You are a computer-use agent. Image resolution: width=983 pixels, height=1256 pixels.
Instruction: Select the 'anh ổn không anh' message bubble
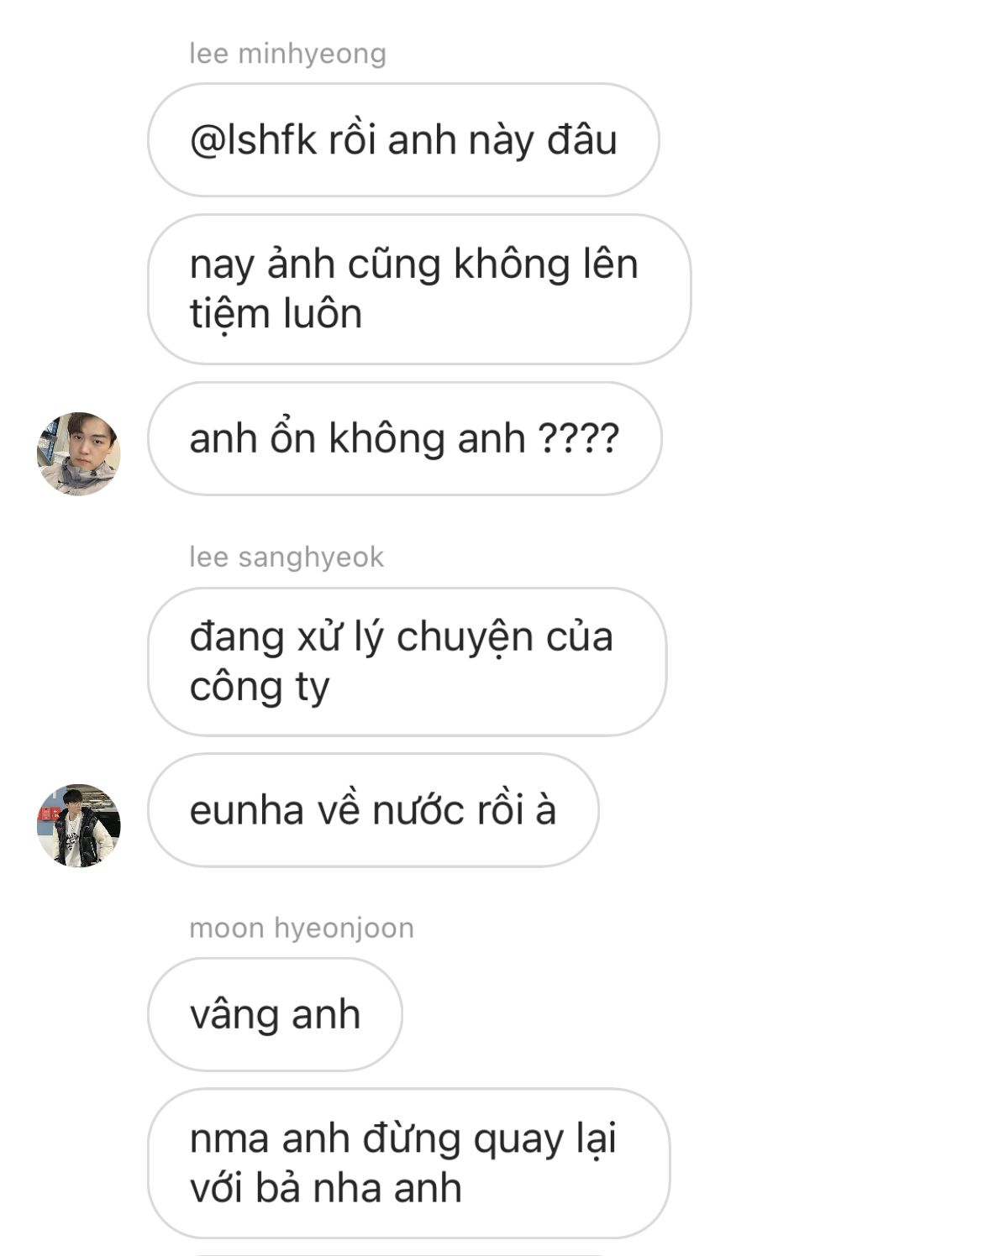404,438
